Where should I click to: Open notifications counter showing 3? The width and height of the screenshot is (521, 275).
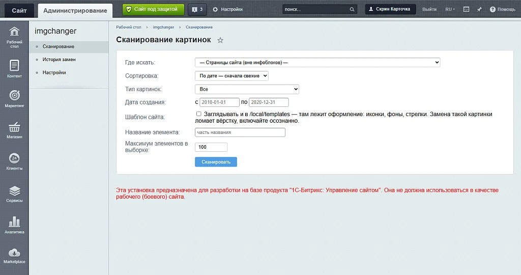(197, 9)
